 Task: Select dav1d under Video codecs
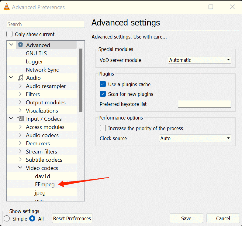[43, 176]
